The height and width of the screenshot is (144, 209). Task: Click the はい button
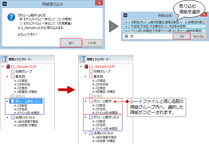[x=71, y=43]
